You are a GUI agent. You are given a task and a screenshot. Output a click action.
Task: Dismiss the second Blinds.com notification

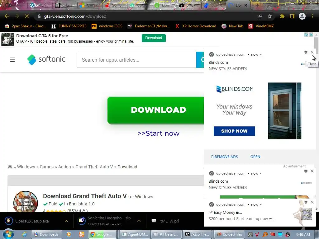(x=312, y=171)
